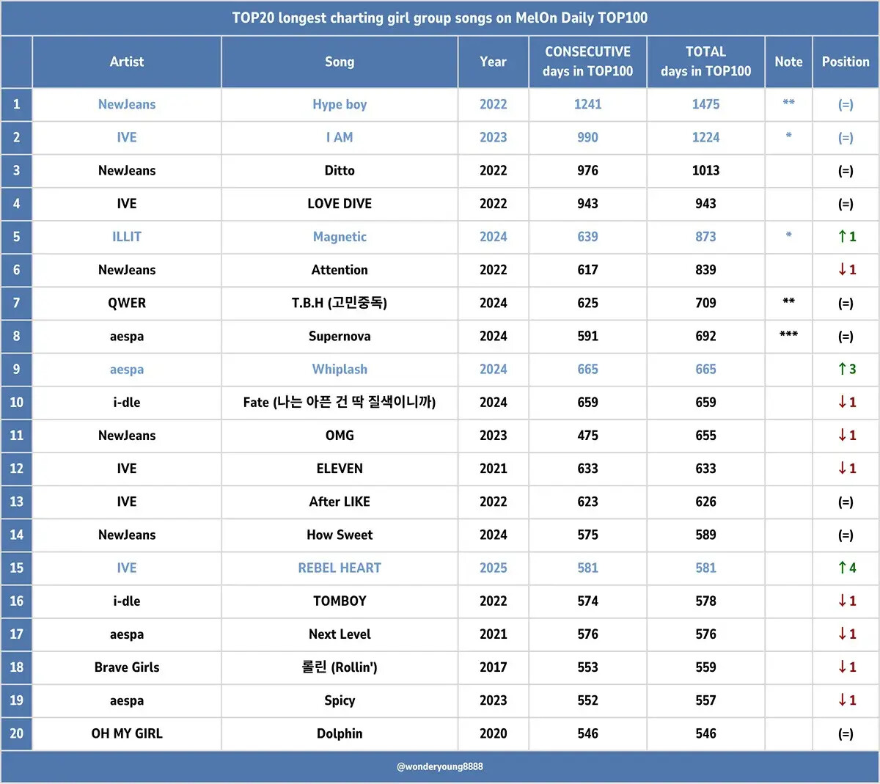Click the @wonderyoung8888 credit text
This screenshot has height=784, width=880.
click(x=440, y=766)
